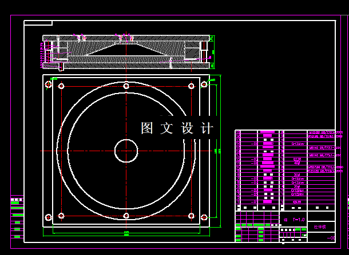349x255 pixels.
Task: Select the bottom-left bolt hole on red centerline
Action: pos(61,216)
